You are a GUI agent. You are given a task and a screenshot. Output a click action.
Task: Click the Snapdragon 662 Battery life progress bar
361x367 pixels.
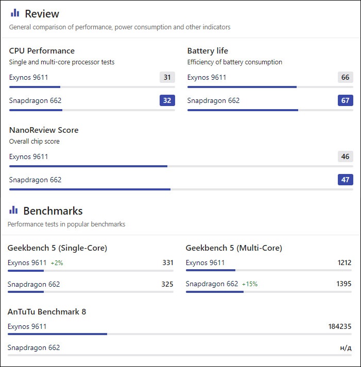click(270, 110)
